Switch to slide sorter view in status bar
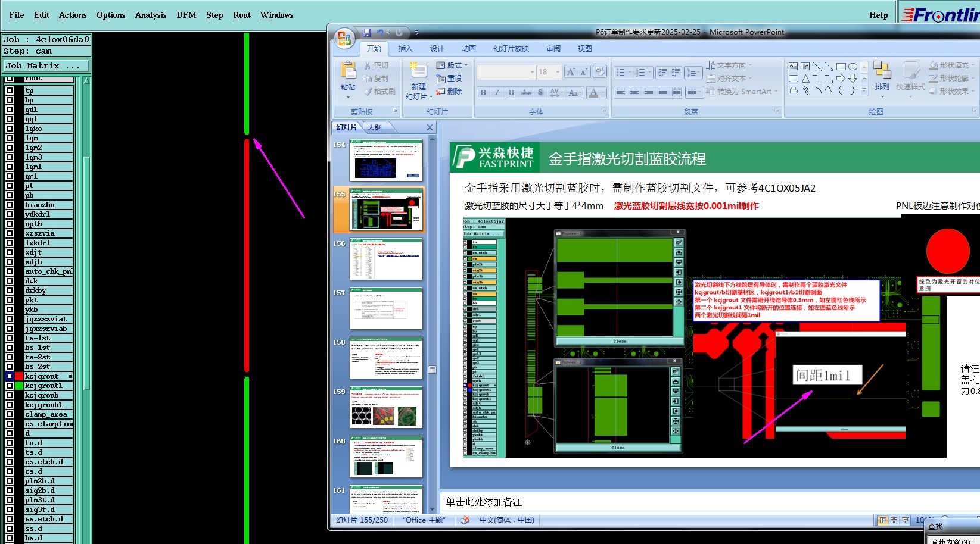This screenshot has width=980, height=544. point(894,520)
